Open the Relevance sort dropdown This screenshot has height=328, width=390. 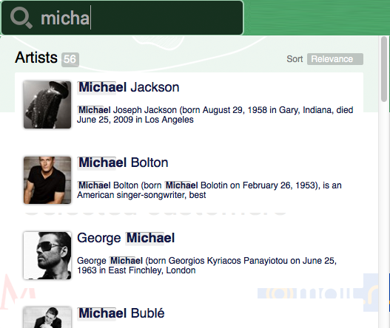tap(335, 59)
